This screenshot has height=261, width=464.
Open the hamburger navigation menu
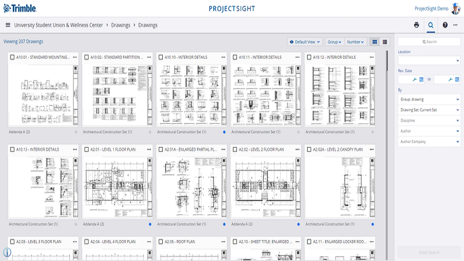point(8,25)
